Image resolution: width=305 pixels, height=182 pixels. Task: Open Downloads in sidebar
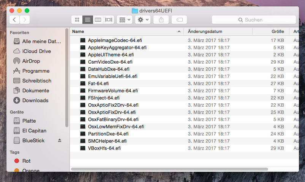tap(31, 100)
